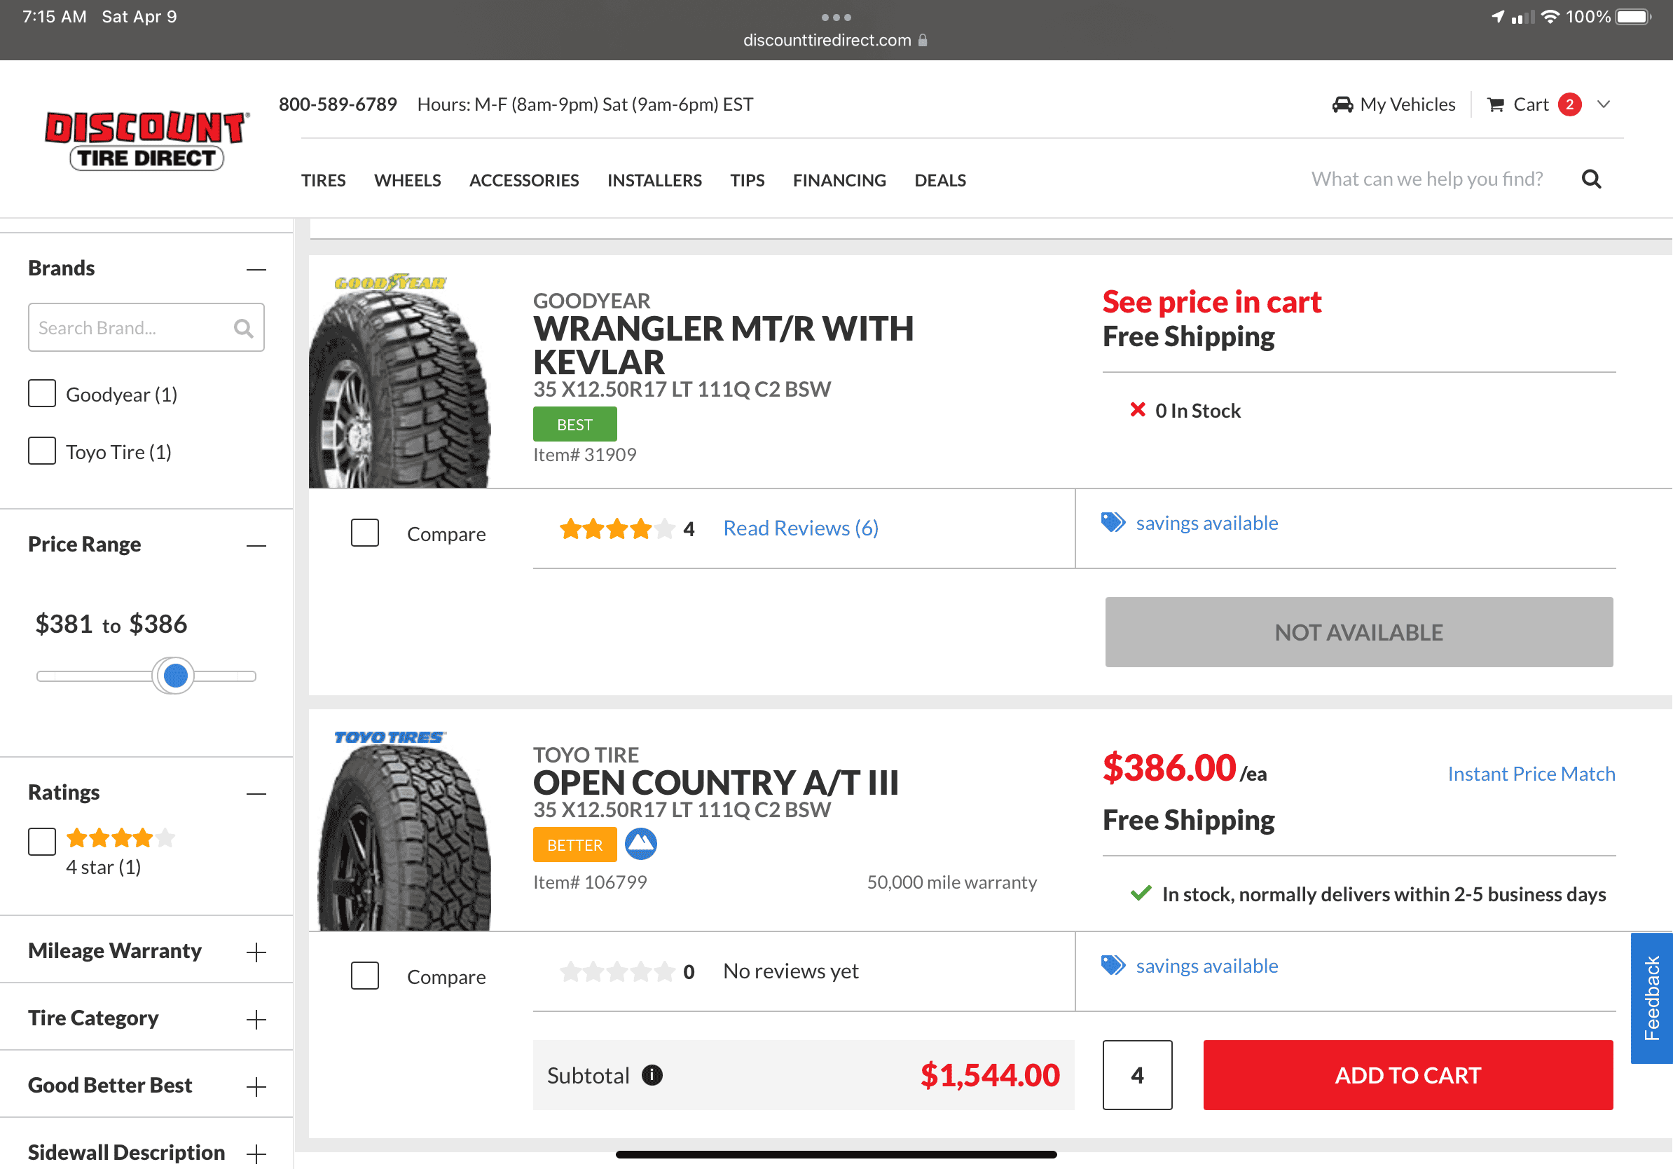
Task: Expand the Mileage Warranty filter
Action: click(256, 952)
